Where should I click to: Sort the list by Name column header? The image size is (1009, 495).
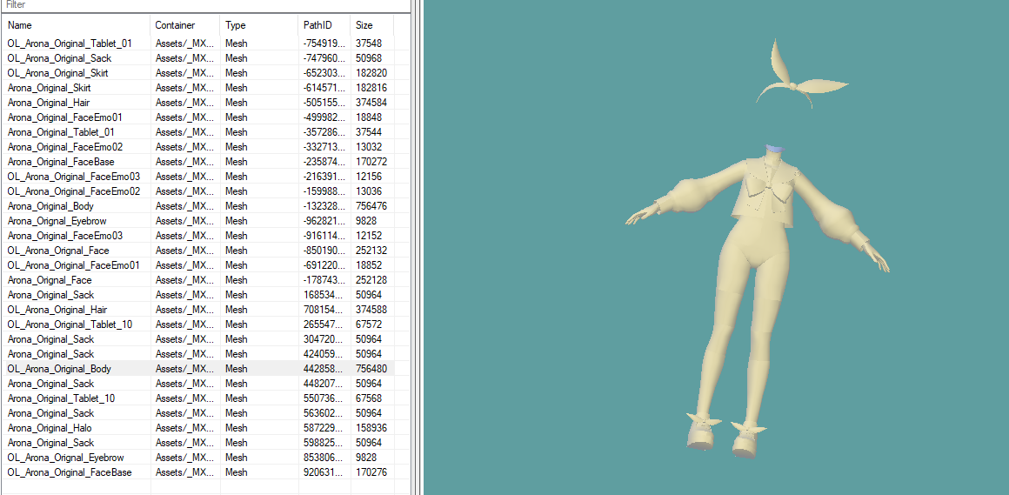point(77,25)
